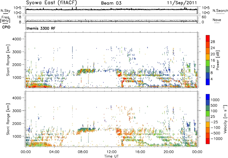Click the gray segment of velocity colorbar

(x=208, y=119)
